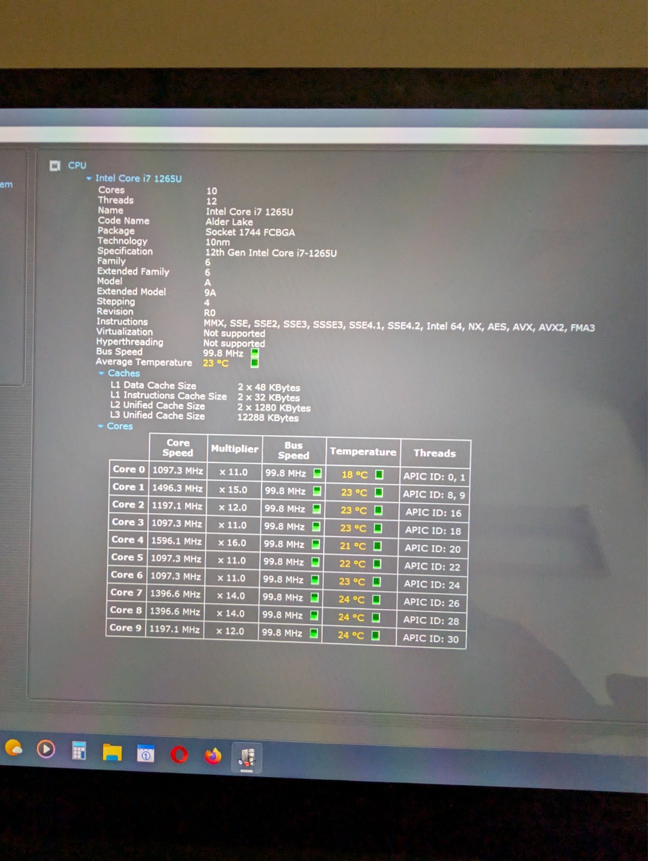Screen dimensions: 648x861
Task: Click the temperature green icon in the Core 5 row
Action: 377,563
